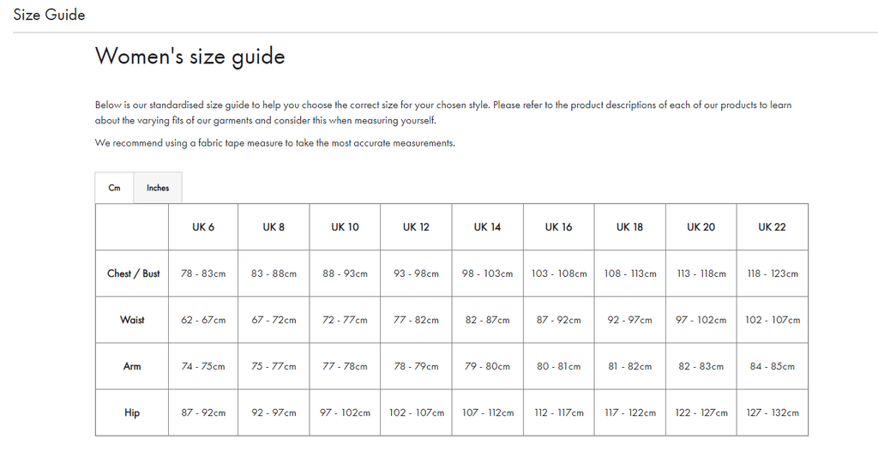
Task: Click the UK 20 column header
Action: pos(701,227)
